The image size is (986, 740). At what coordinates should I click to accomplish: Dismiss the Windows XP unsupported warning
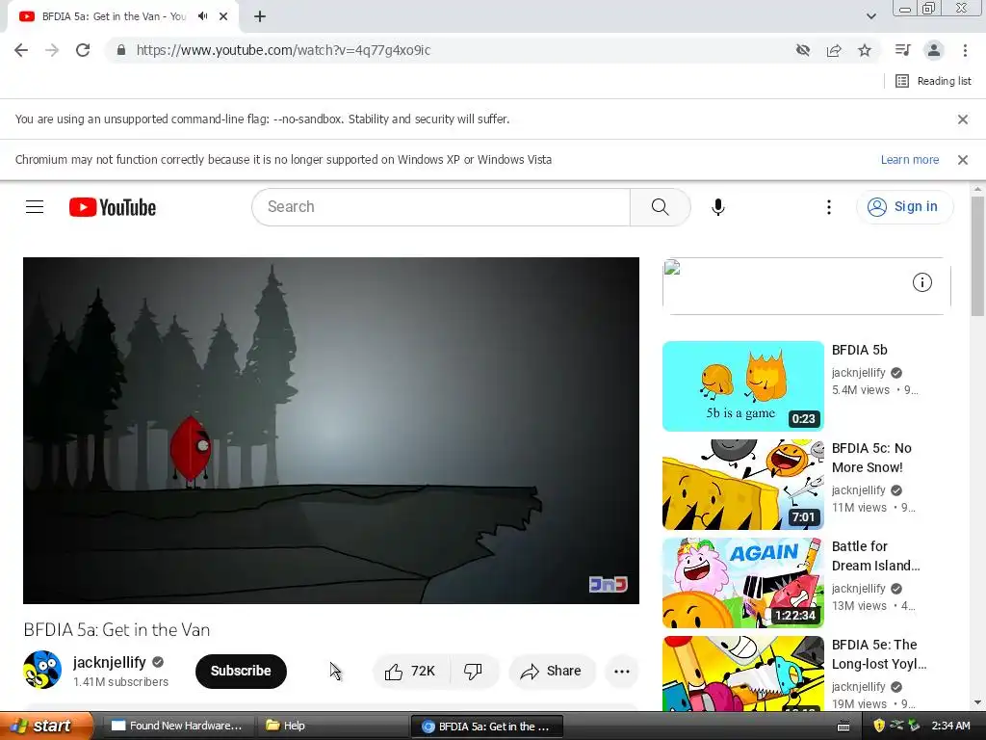[963, 160]
